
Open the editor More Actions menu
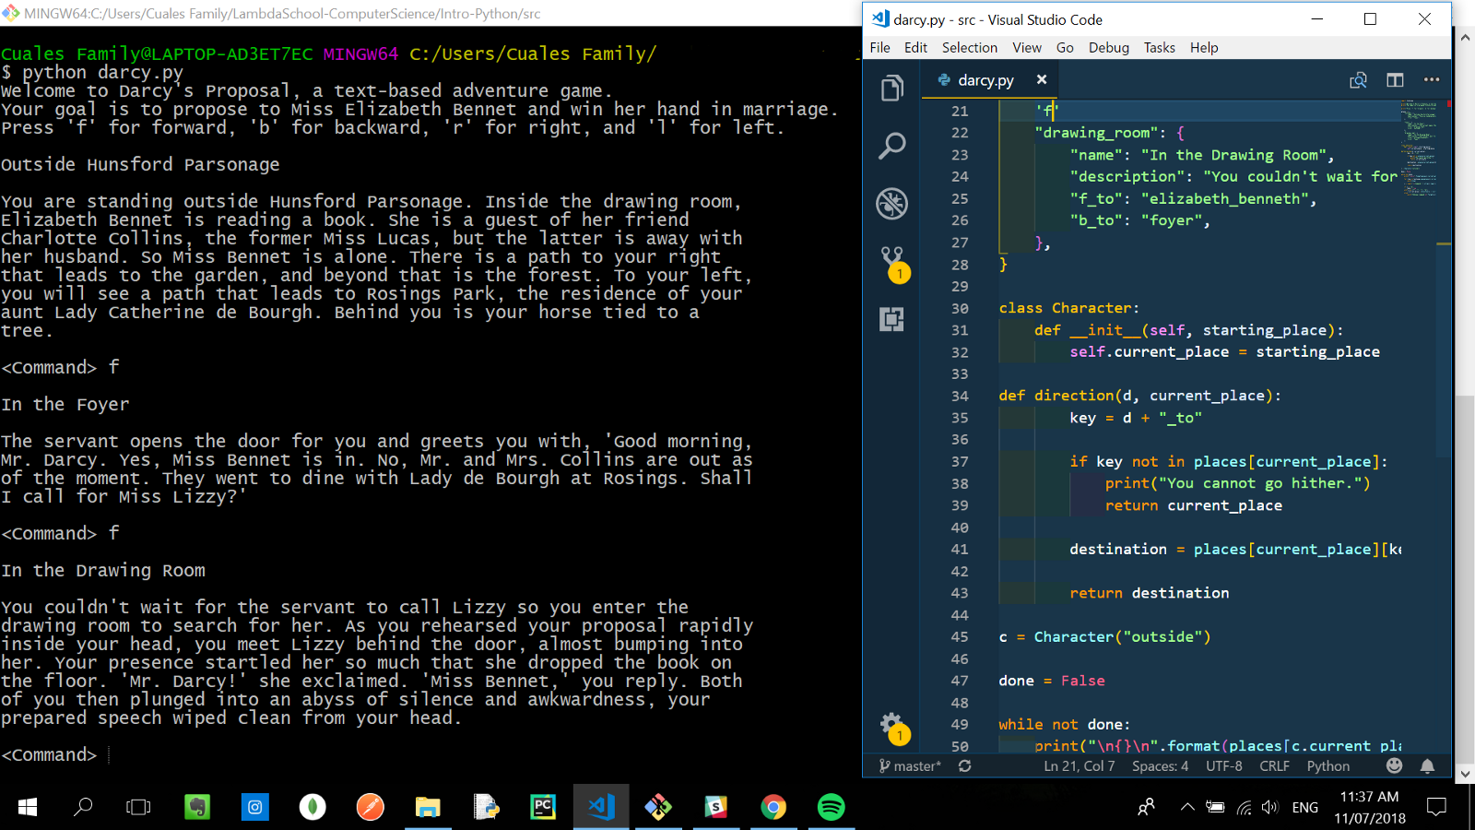[x=1431, y=80]
